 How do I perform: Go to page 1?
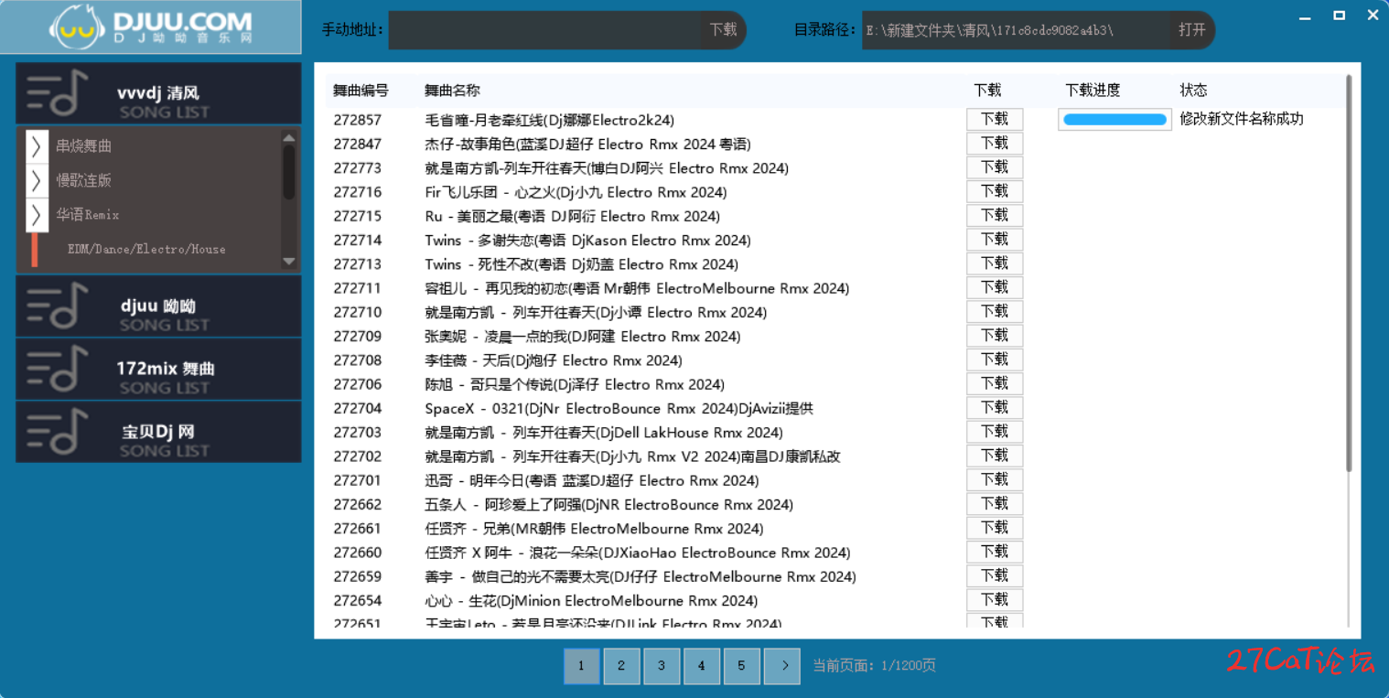582,666
